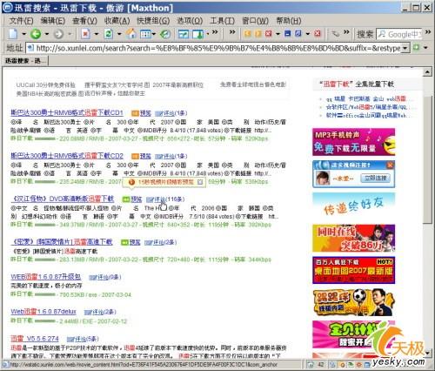The width and height of the screenshot is (435, 371).
Task: Go back with the green arrow button
Action: pyautogui.click(x=36, y=34)
